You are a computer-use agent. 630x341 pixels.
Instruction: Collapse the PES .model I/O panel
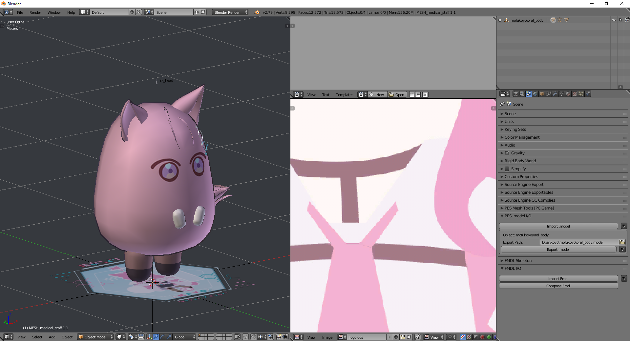[562, 216]
